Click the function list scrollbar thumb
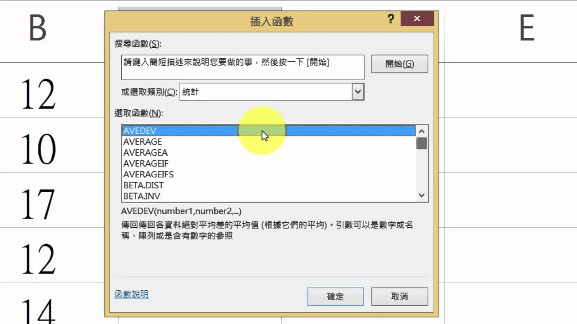Viewport: 577px width, 324px height. pyautogui.click(x=421, y=143)
